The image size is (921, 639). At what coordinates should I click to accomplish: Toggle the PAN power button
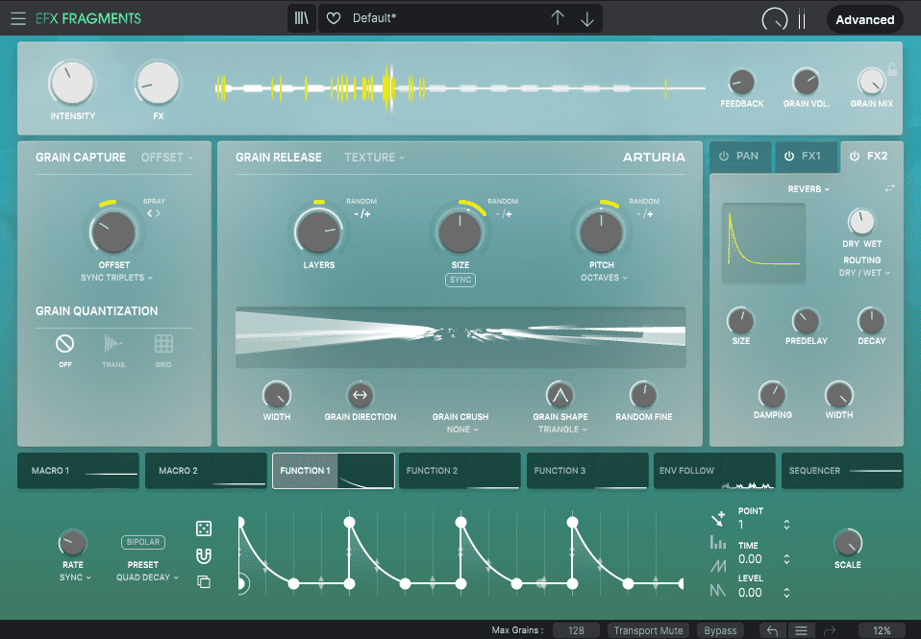724,157
